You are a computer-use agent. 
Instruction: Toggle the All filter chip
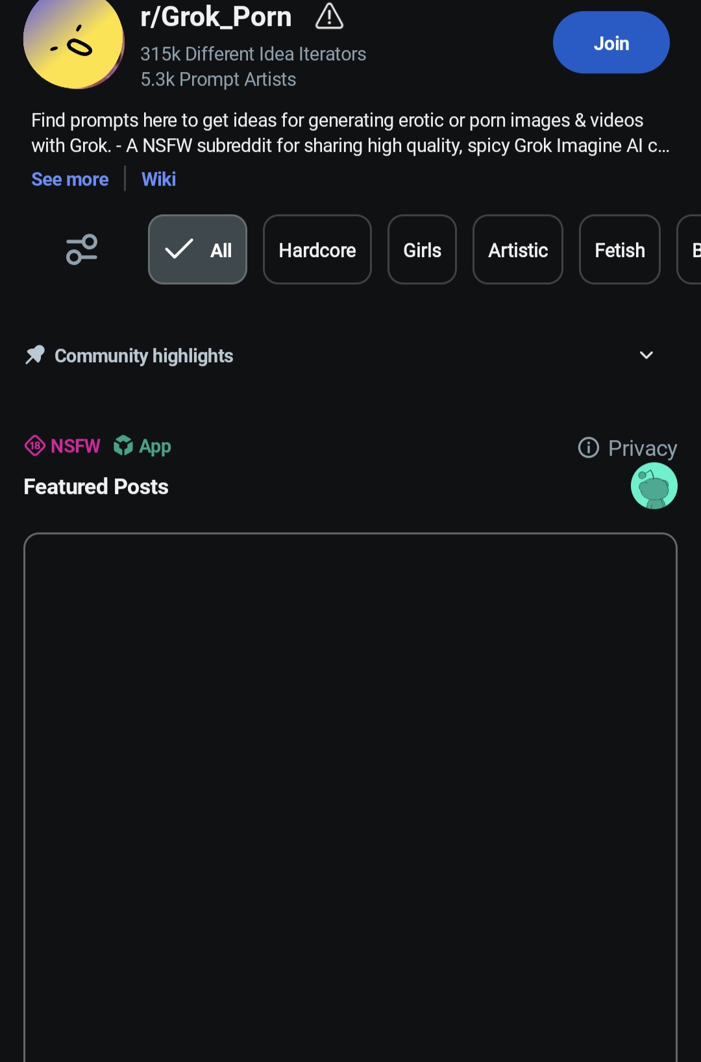[x=197, y=250]
